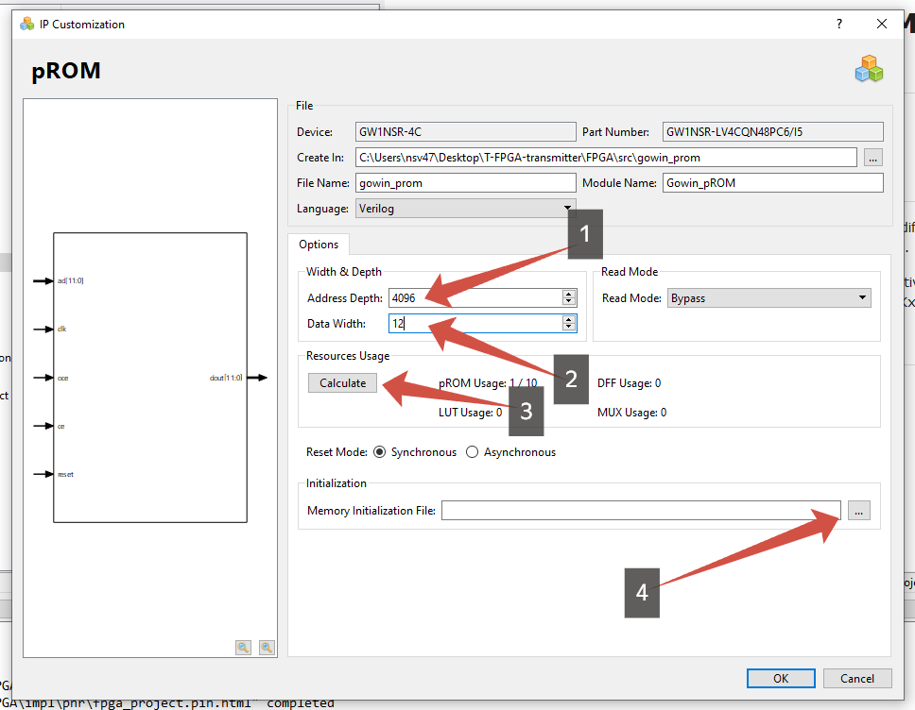Click the Create In path field
This screenshot has height=710, width=915.
[606, 158]
